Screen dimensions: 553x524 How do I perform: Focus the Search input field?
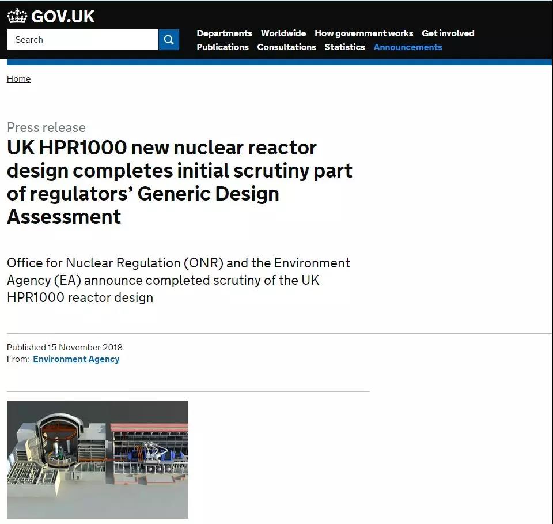tap(82, 40)
